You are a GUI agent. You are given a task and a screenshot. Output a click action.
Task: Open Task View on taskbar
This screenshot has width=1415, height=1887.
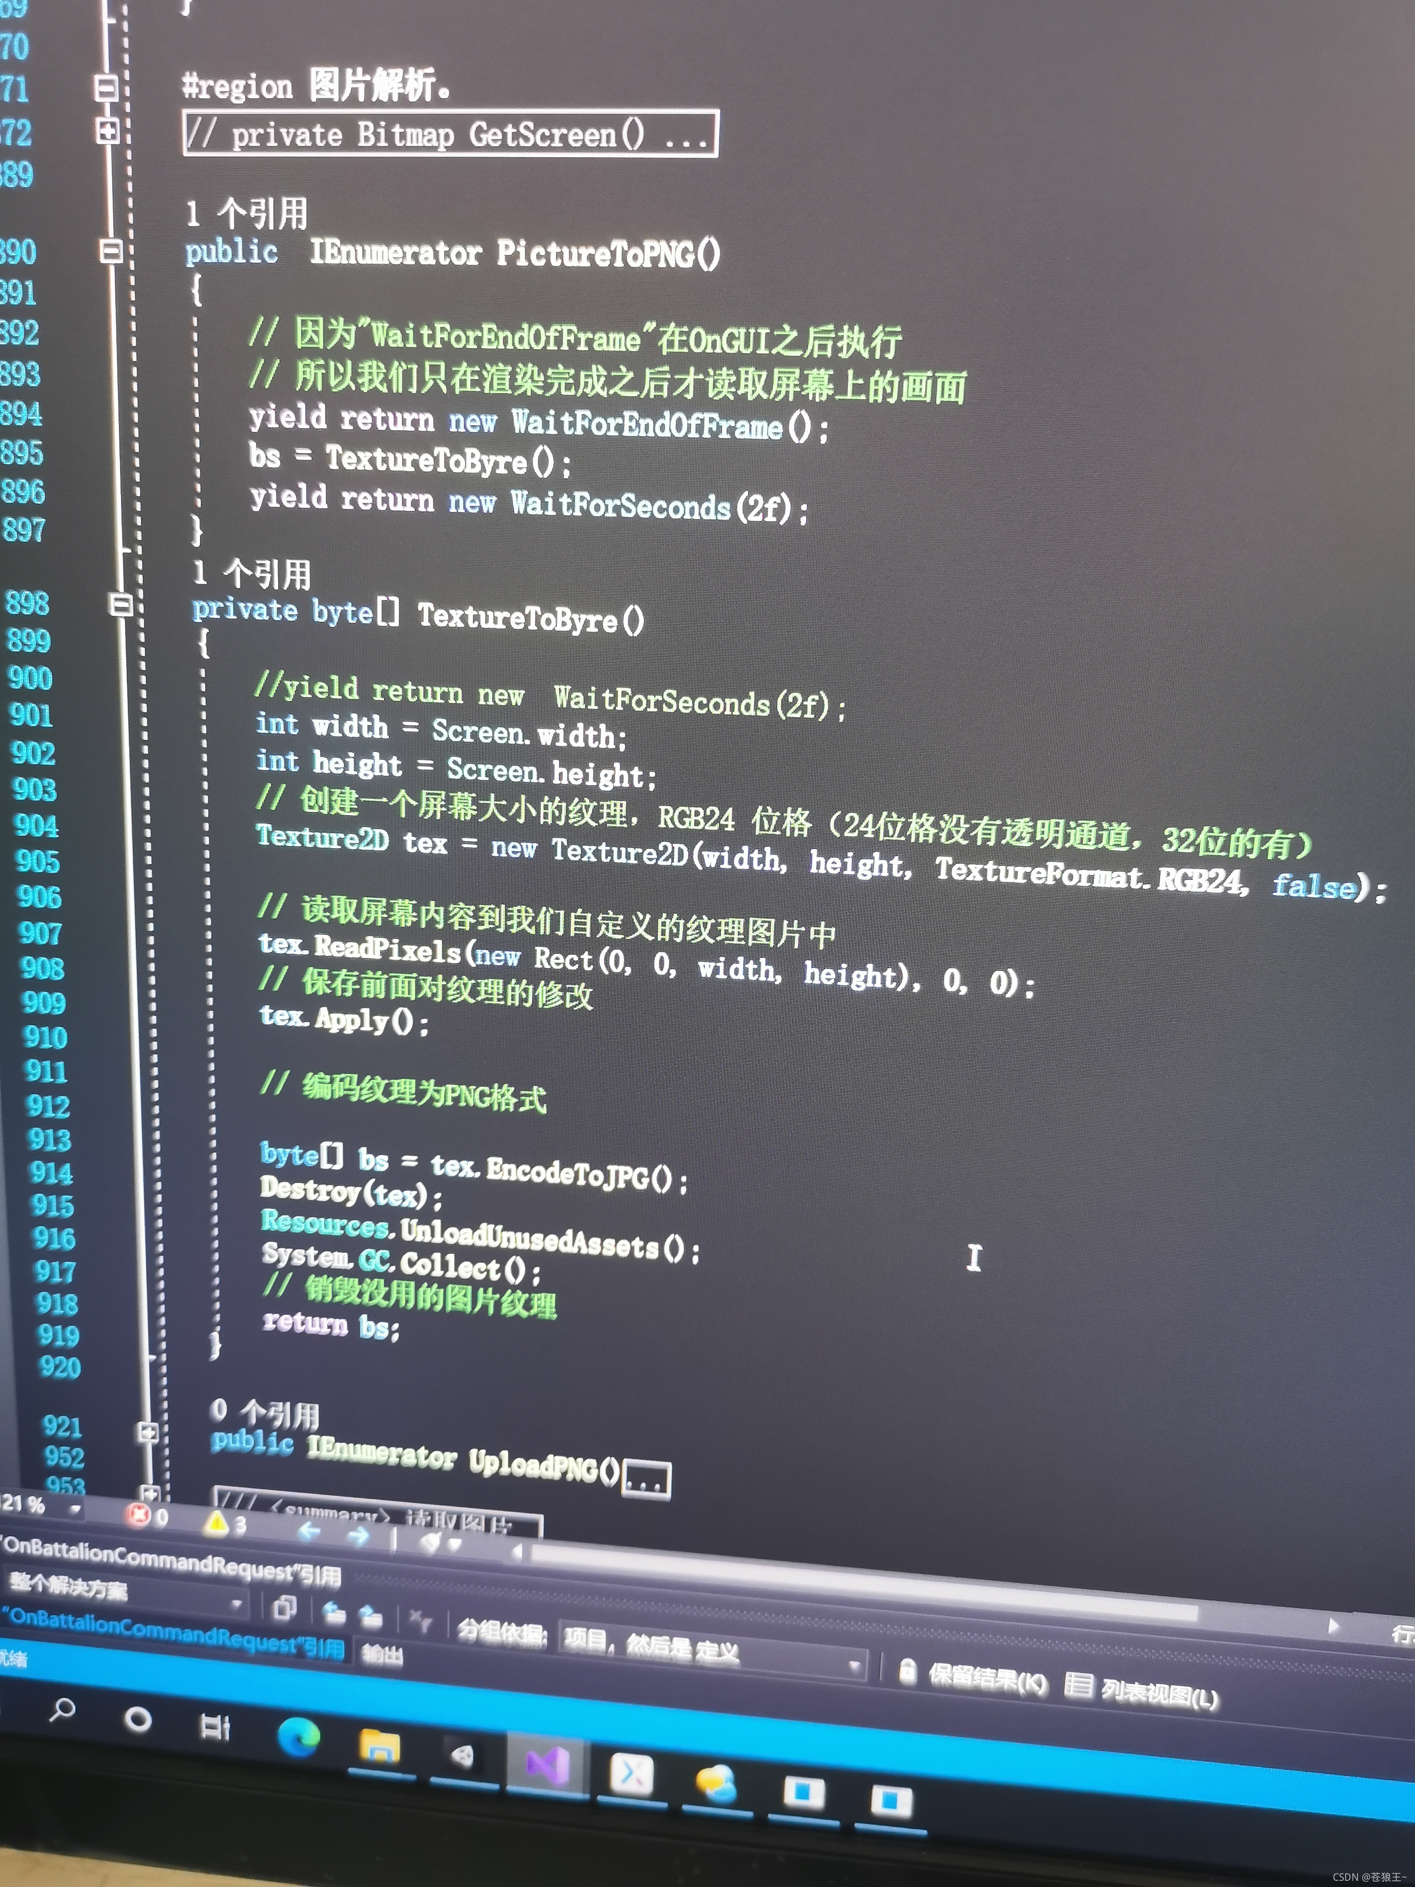(214, 1727)
